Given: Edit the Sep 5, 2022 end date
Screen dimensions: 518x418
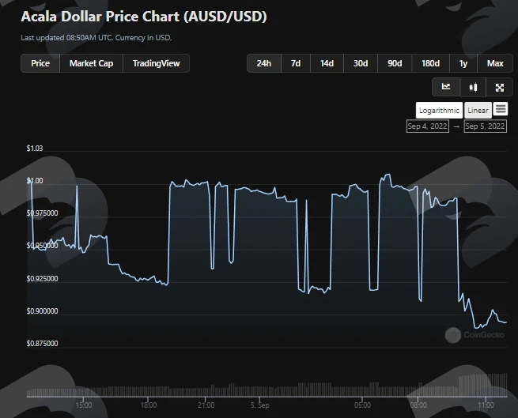Looking at the screenshot, I should [485, 126].
